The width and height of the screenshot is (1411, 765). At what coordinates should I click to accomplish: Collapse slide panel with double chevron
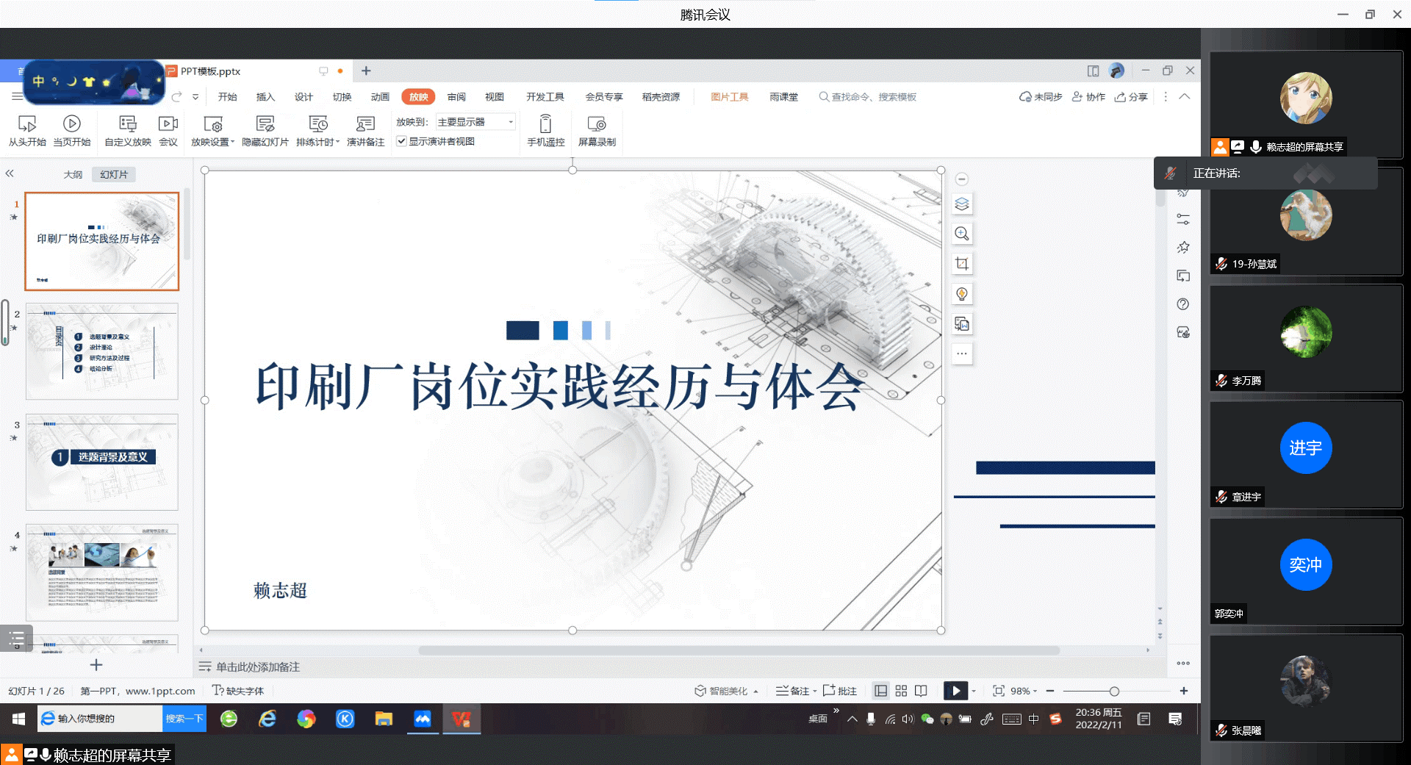[x=10, y=173]
